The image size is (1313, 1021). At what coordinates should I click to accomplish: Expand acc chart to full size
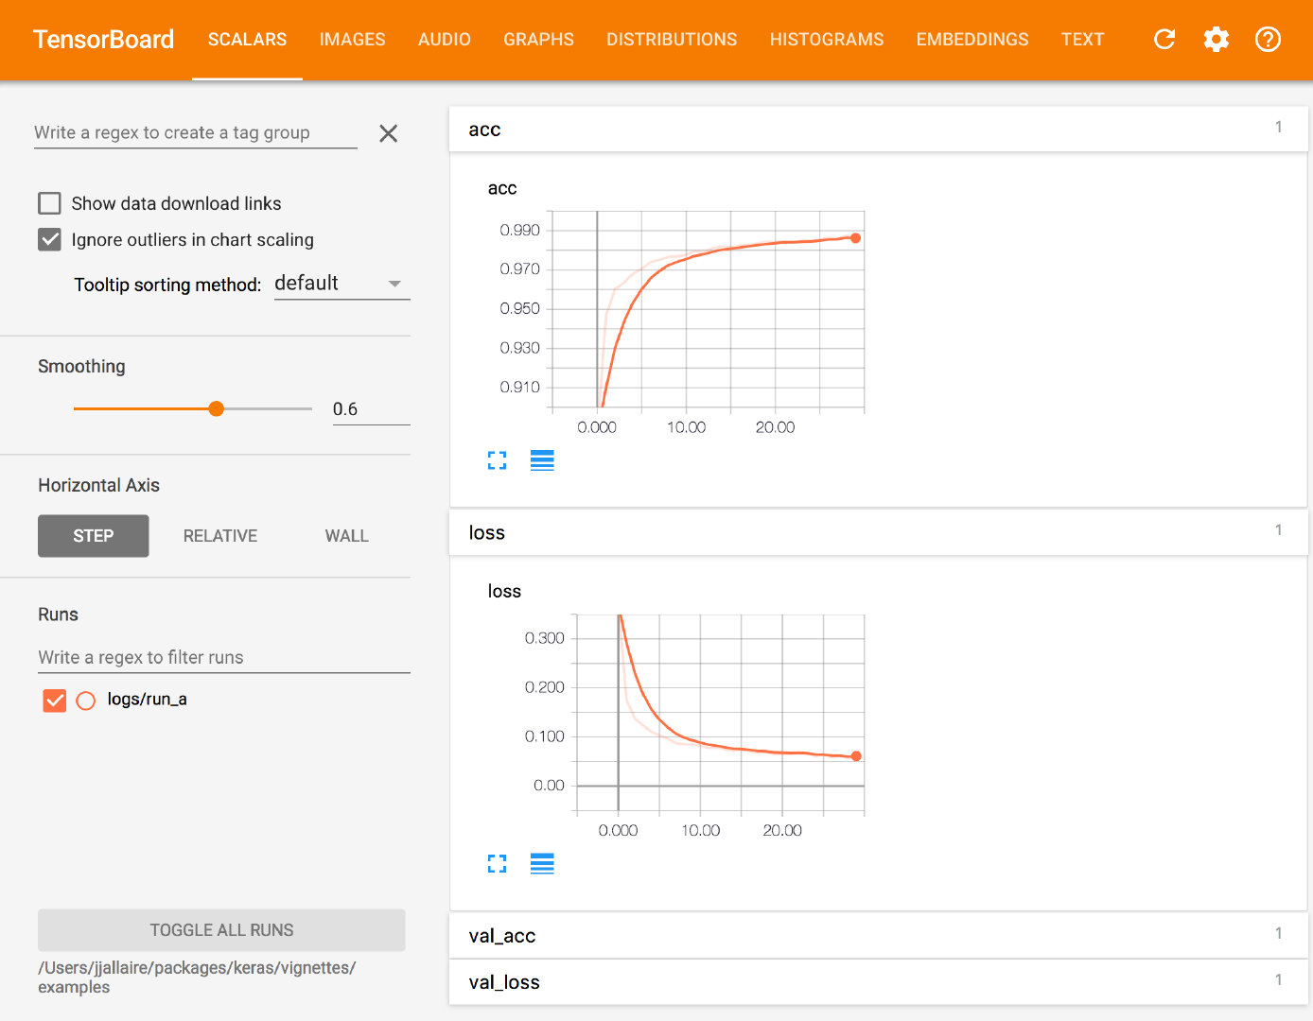click(497, 460)
